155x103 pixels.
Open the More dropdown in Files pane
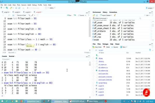point(123,47)
